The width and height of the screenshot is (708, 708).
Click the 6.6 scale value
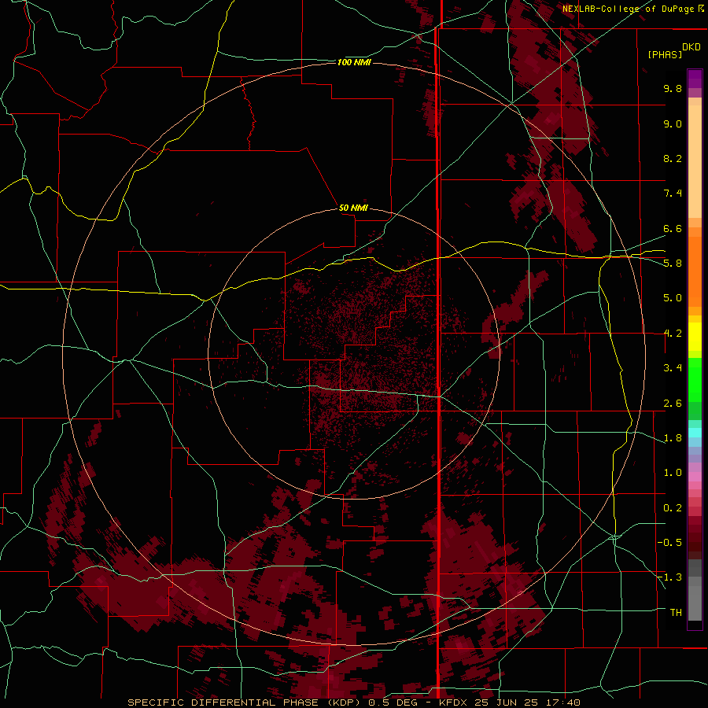pos(673,228)
